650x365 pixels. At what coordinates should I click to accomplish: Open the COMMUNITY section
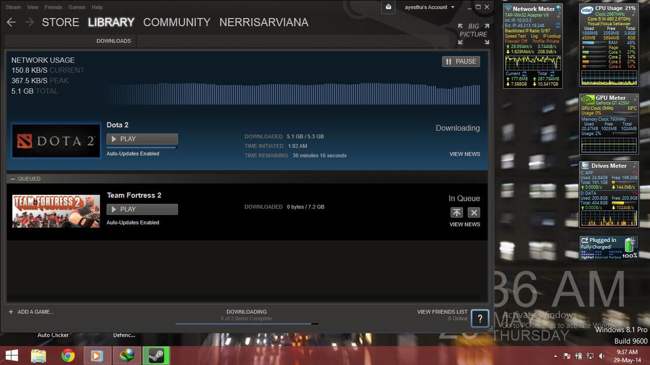177,22
